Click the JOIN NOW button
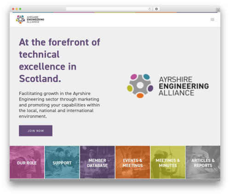 click(x=35, y=131)
